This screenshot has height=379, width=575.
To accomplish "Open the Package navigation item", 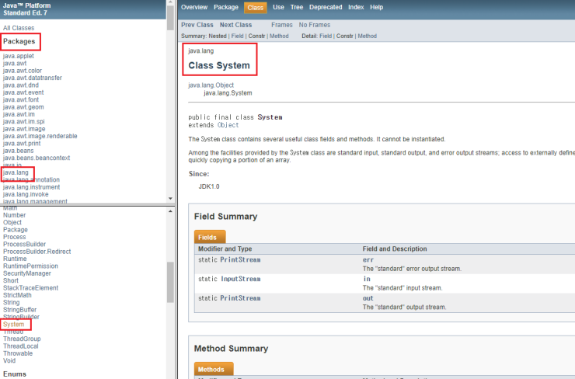I will tap(226, 7).
